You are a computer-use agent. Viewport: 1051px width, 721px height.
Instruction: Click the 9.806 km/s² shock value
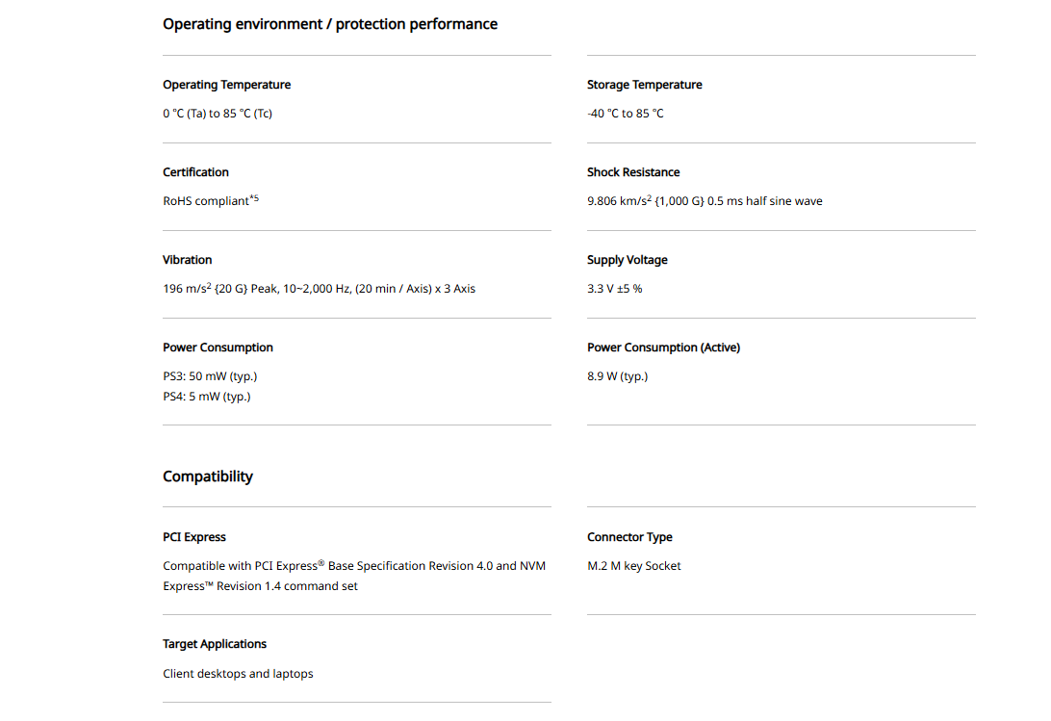705,201
